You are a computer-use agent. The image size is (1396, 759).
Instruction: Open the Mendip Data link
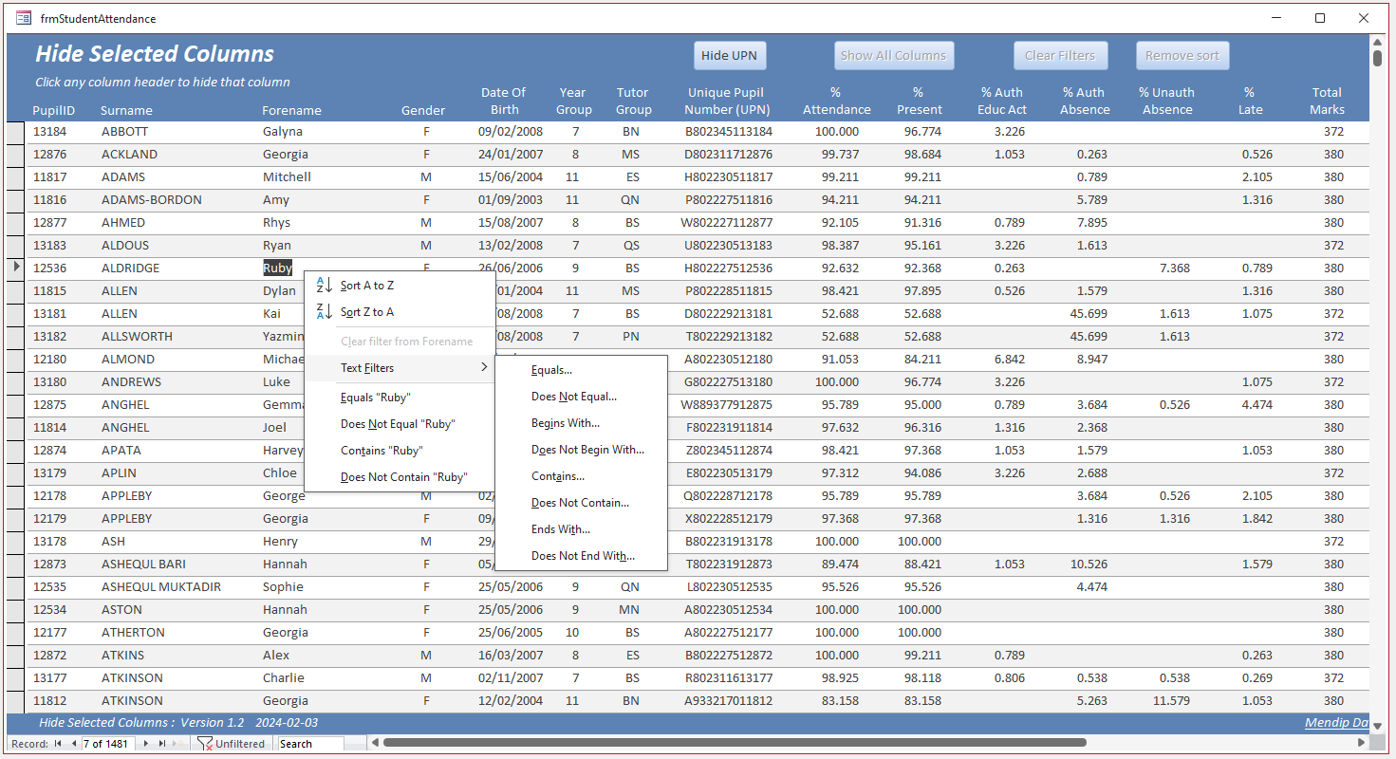(x=1337, y=723)
